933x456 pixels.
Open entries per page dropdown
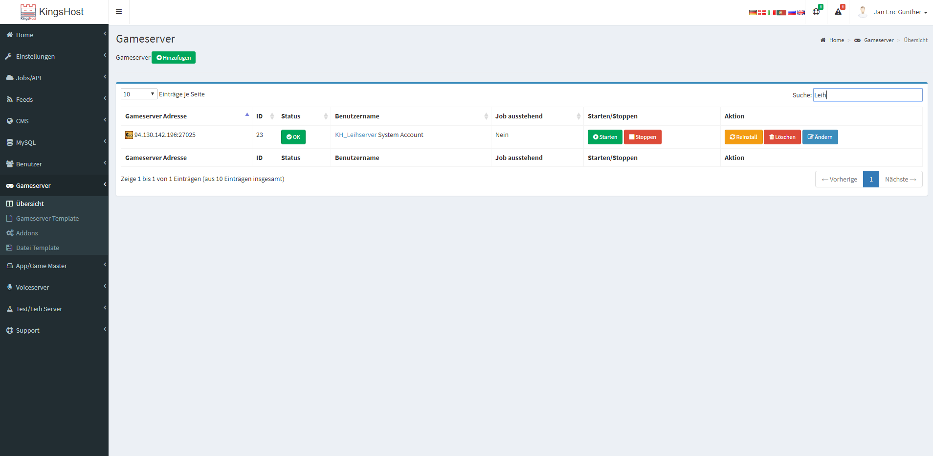click(139, 94)
